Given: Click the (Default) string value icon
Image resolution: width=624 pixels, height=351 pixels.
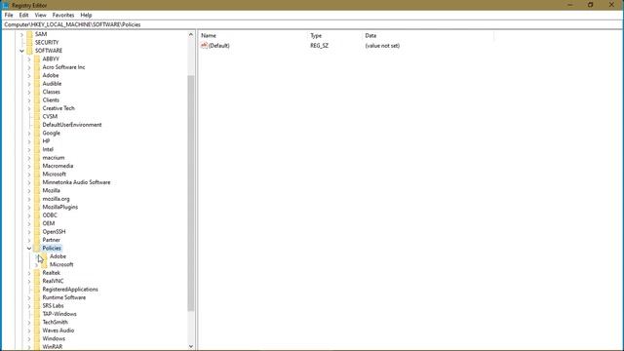Looking at the screenshot, I should [204, 46].
